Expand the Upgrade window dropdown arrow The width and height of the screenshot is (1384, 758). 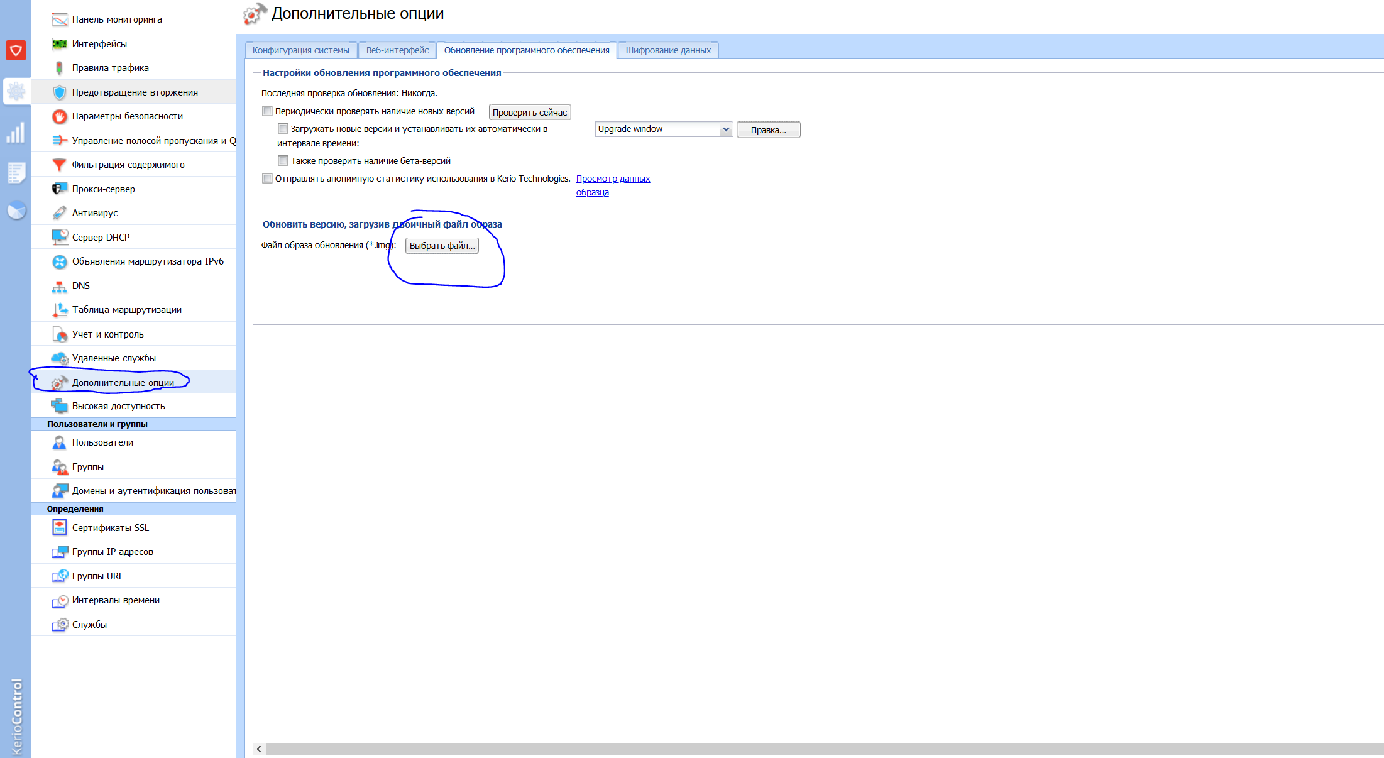point(726,129)
